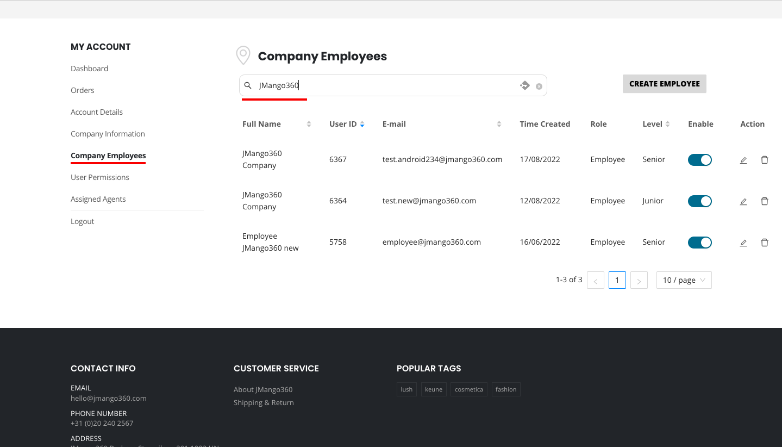Edit the employee@jmango360.com row
782x447 pixels.
tap(743, 243)
